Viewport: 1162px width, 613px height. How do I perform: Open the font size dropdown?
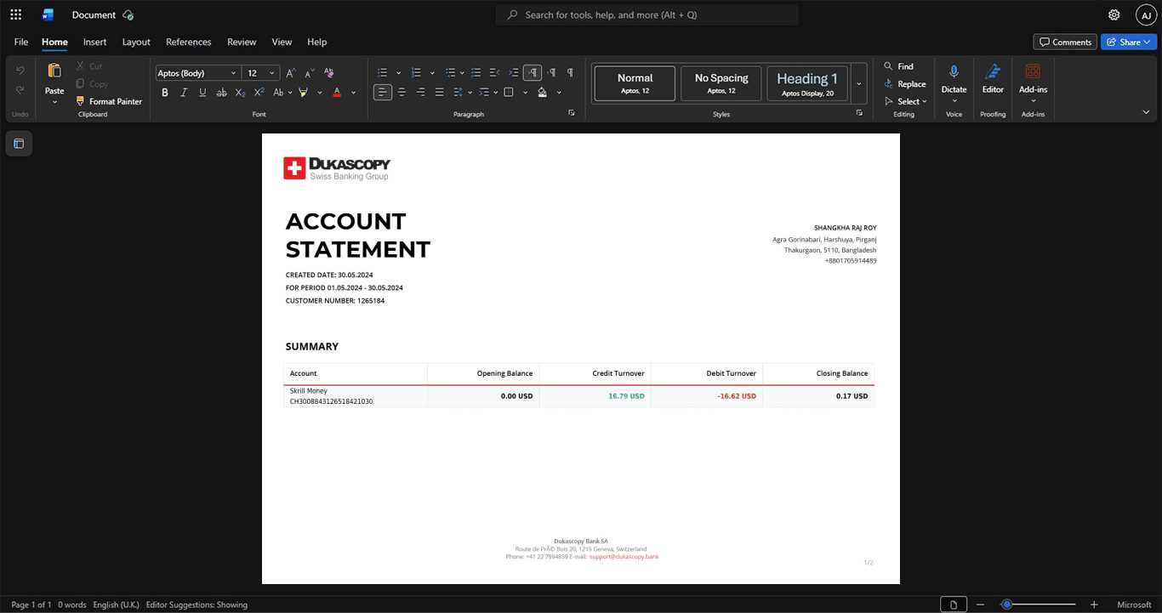click(x=272, y=73)
